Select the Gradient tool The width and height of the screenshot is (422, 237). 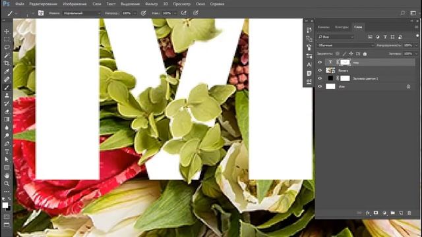7,119
